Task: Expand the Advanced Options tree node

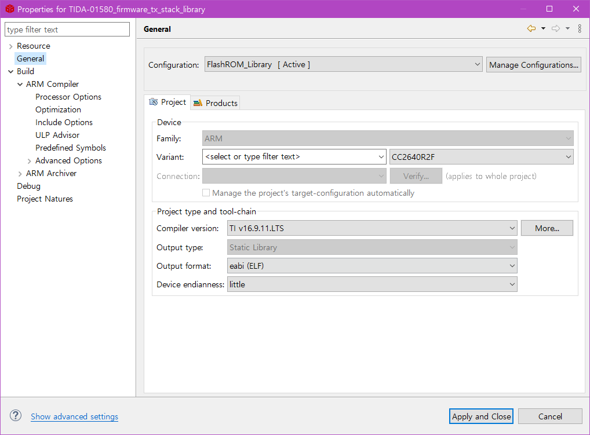Action: coord(30,161)
